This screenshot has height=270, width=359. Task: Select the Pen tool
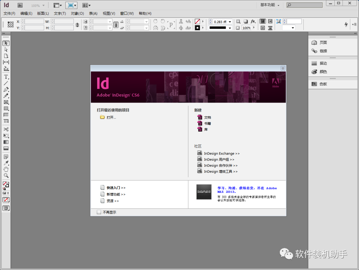click(6, 90)
